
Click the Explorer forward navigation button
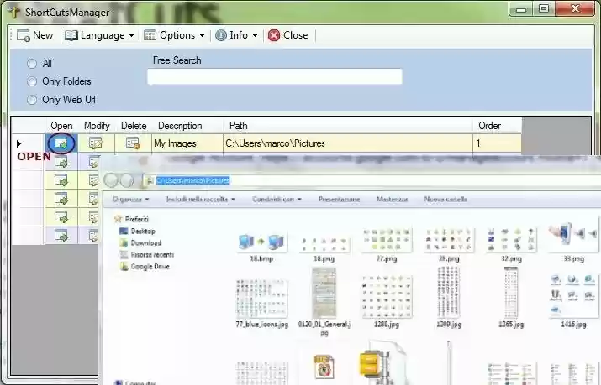[x=126, y=180]
